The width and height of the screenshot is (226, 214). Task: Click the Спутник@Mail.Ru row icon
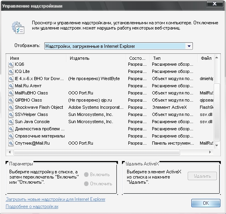11,143
